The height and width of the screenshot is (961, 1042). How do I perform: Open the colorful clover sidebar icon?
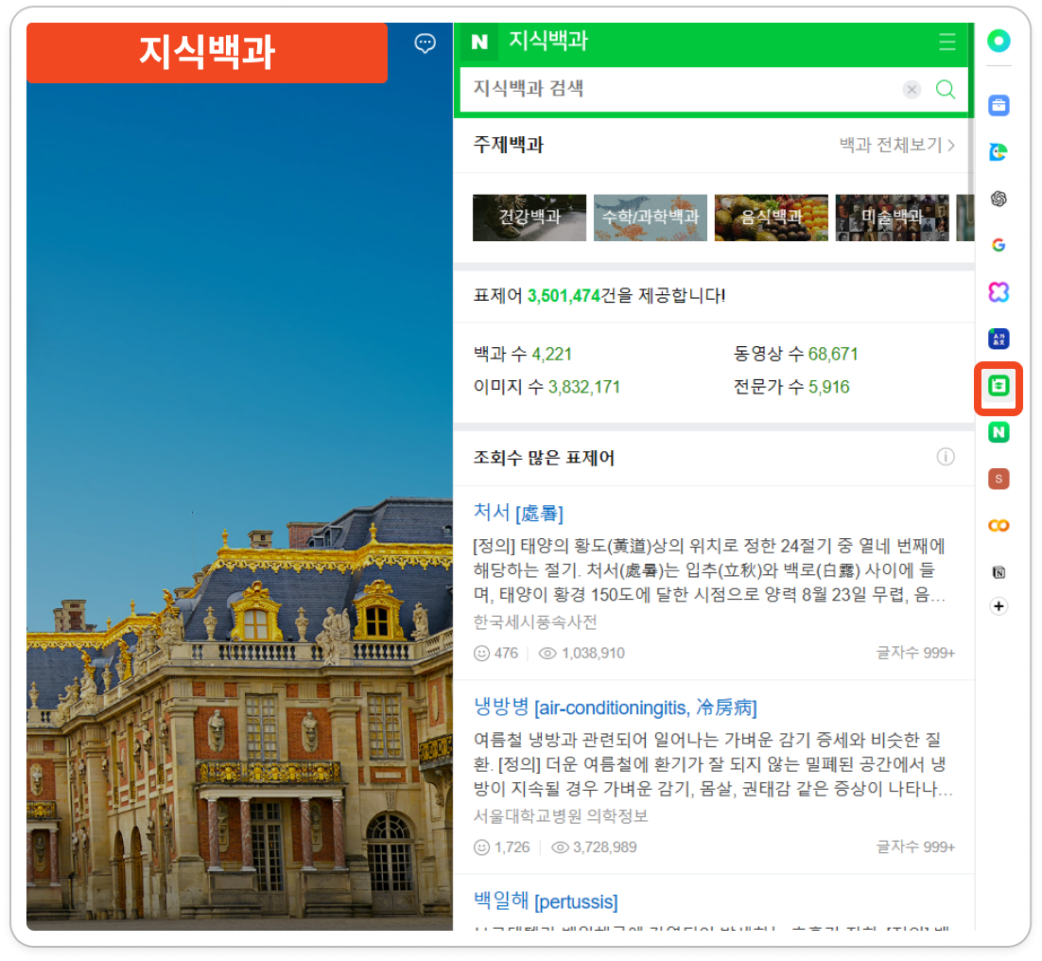tap(999, 291)
